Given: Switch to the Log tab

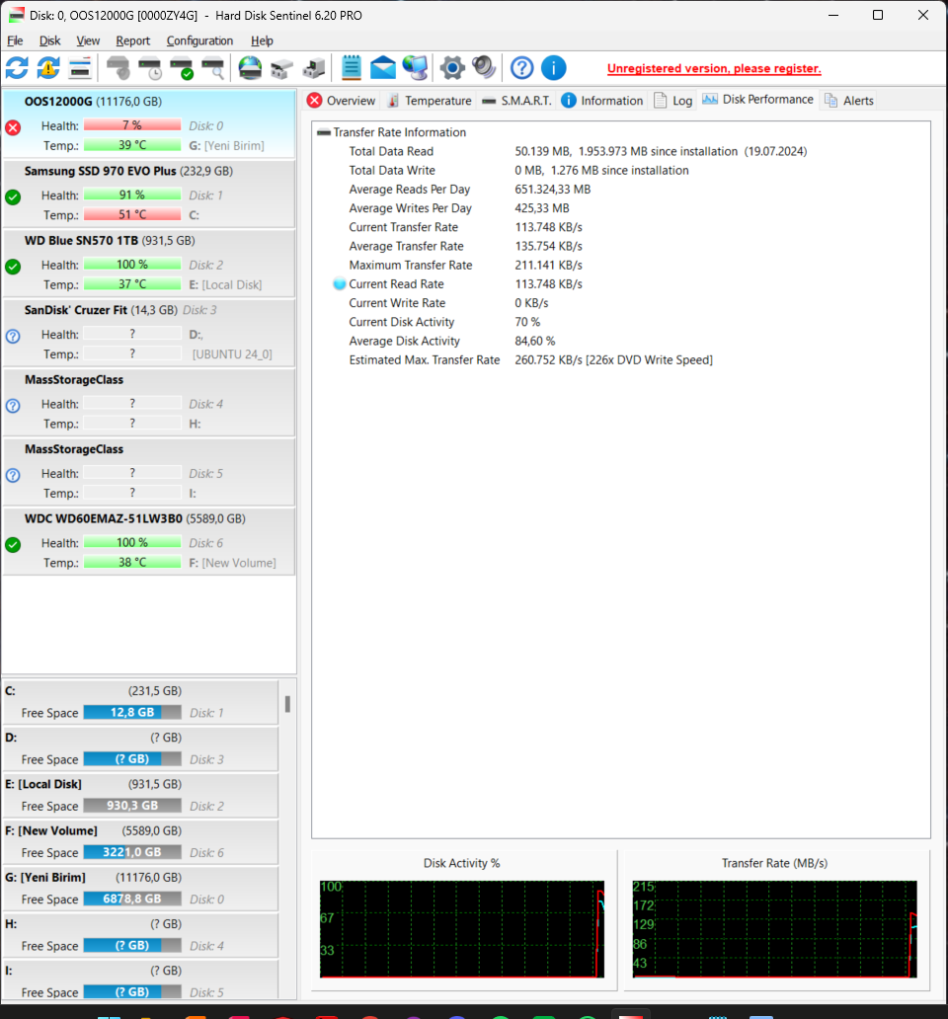Looking at the screenshot, I should click(673, 100).
